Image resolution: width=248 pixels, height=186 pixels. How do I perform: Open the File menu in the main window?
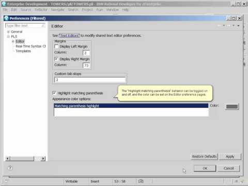(x=5, y=10)
